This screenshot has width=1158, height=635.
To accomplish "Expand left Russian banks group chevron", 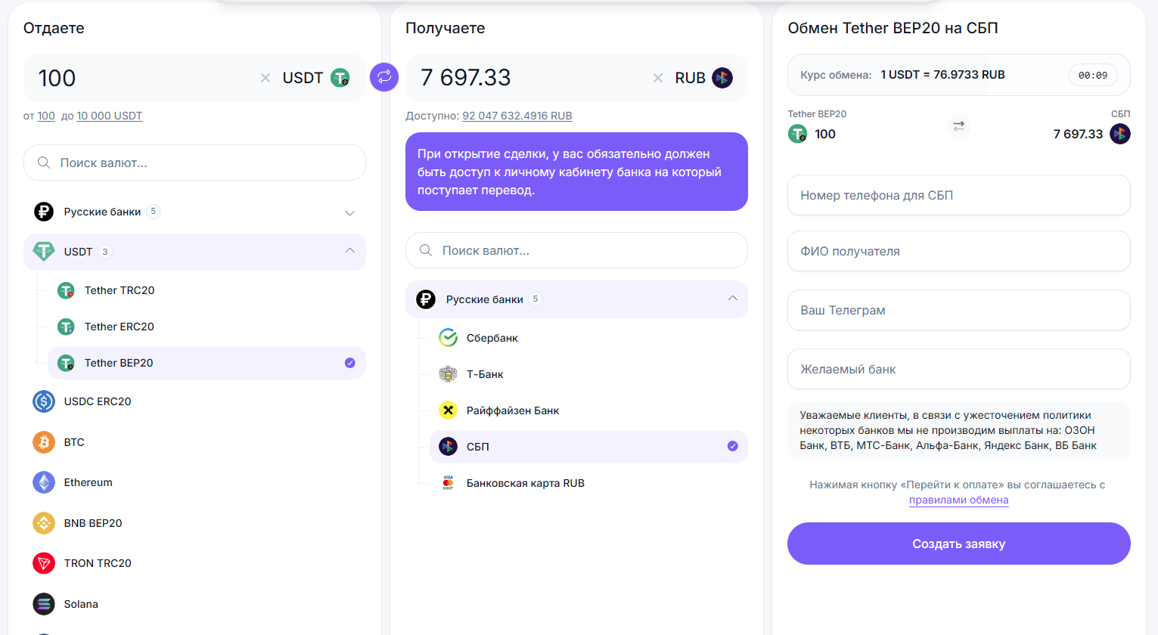I will coord(349,212).
